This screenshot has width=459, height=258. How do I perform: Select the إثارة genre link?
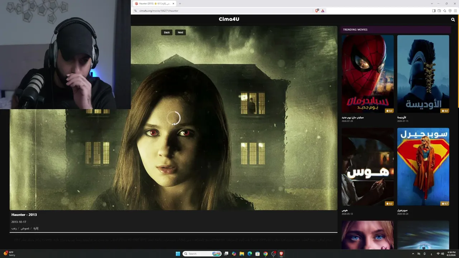pyautogui.click(x=36, y=228)
